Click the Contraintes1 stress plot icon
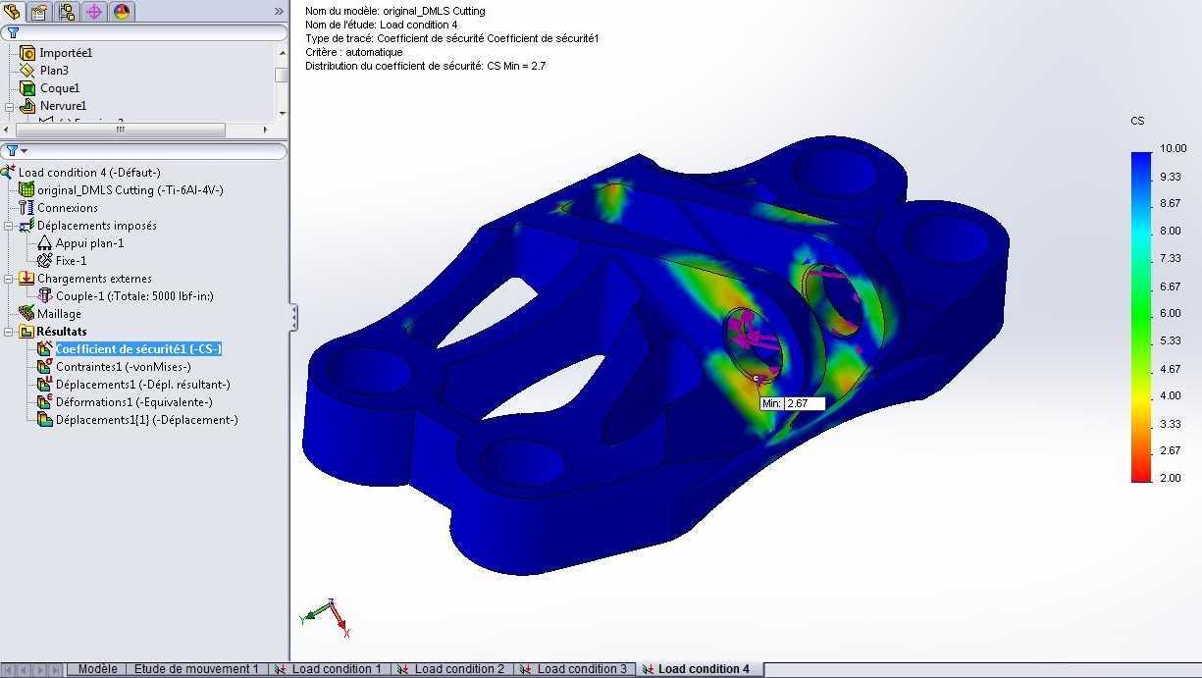1202x678 pixels. point(45,367)
